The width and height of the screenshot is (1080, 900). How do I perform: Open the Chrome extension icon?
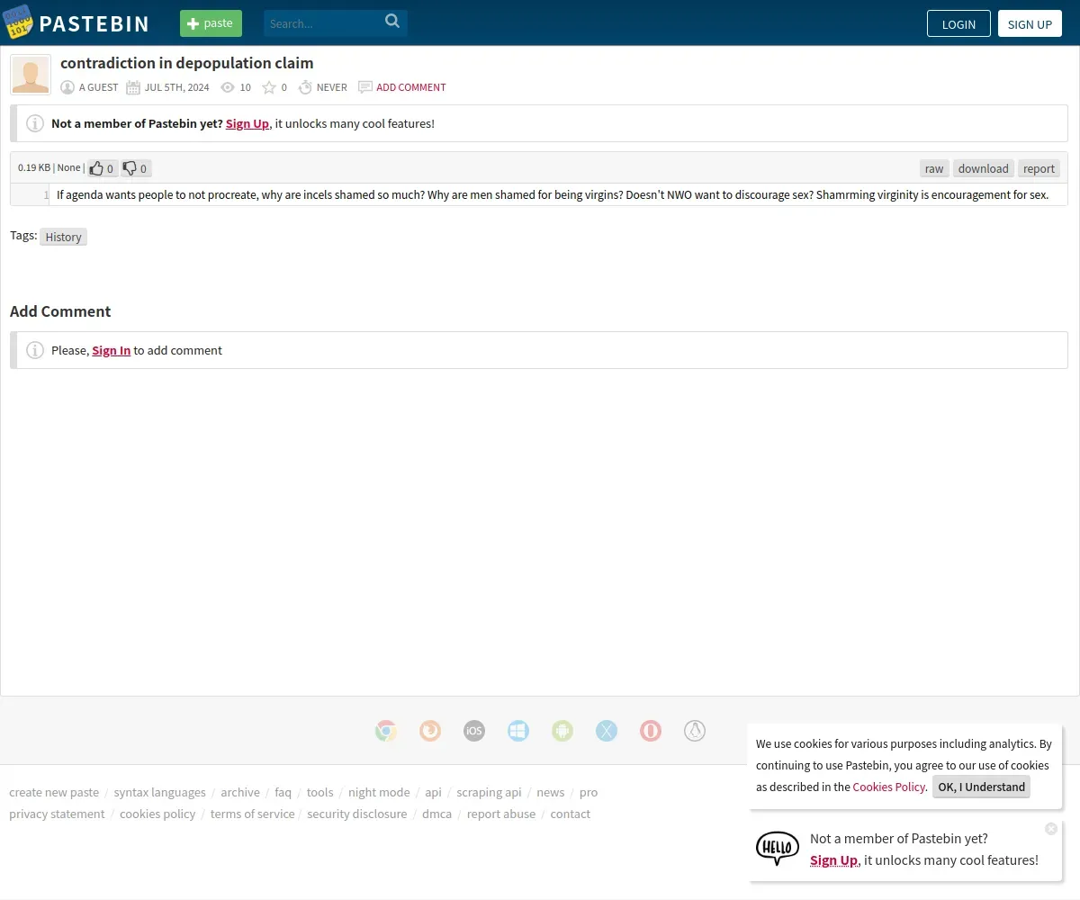[x=386, y=731]
